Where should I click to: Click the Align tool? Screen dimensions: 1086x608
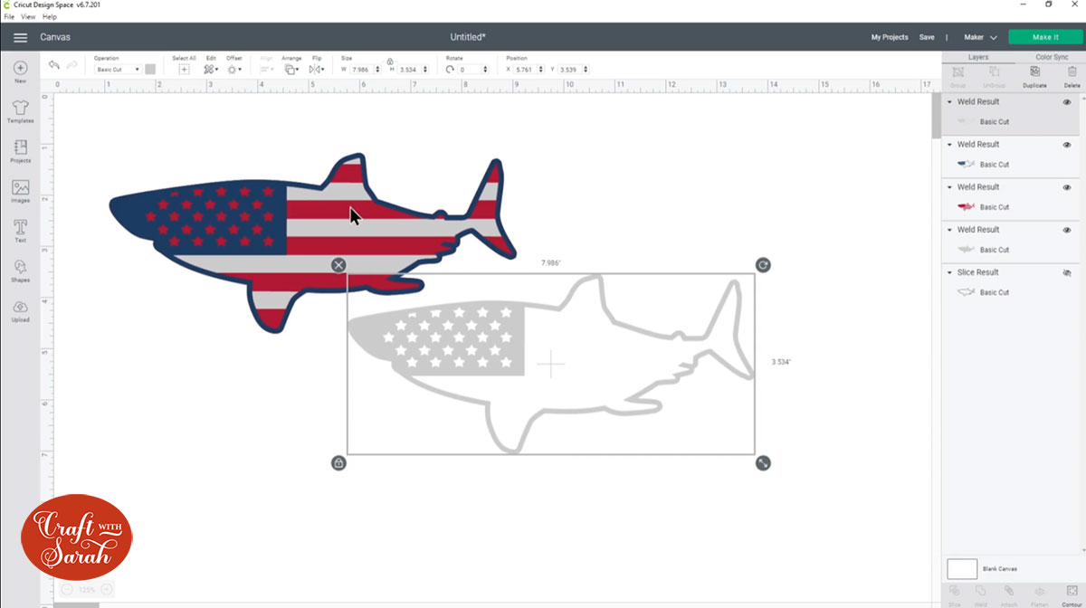267,69
